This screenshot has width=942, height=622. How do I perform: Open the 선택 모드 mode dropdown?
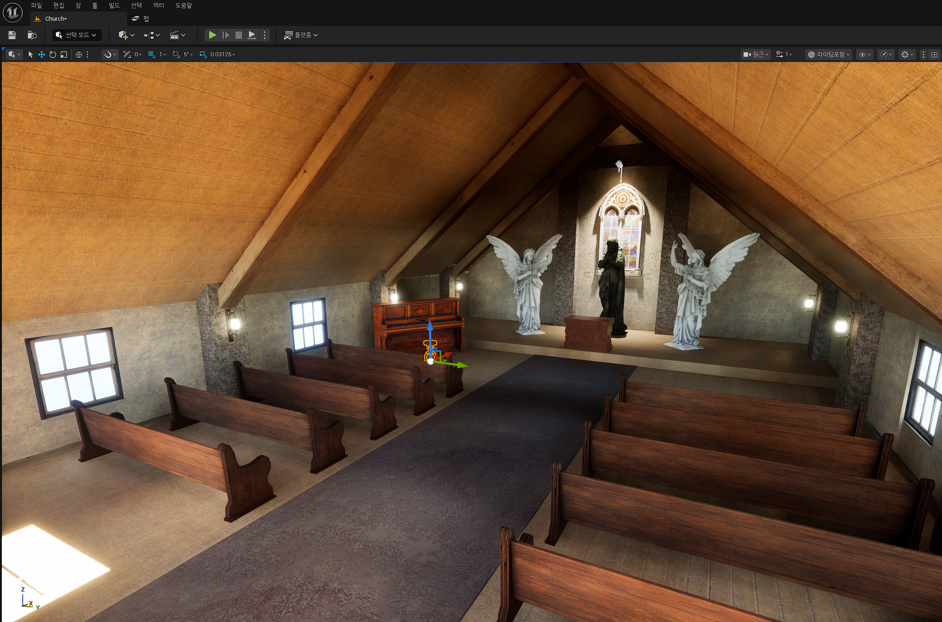point(76,35)
